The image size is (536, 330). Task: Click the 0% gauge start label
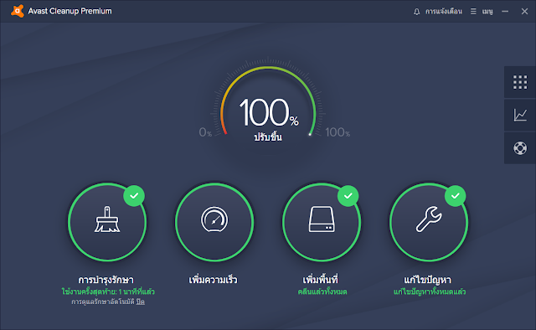tap(205, 132)
